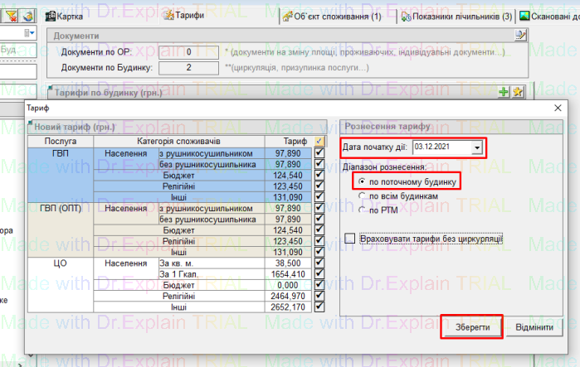Close the Тариф dialog with X
The image size is (580, 367).
point(555,109)
